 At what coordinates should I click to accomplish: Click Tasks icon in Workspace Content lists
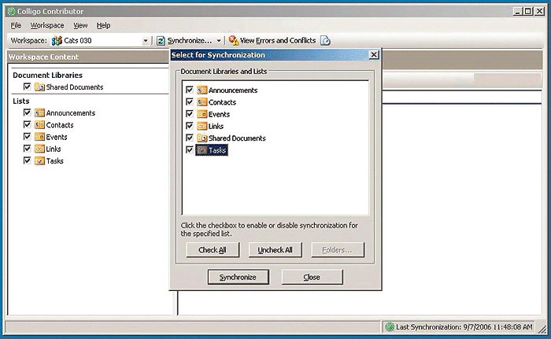coord(39,161)
